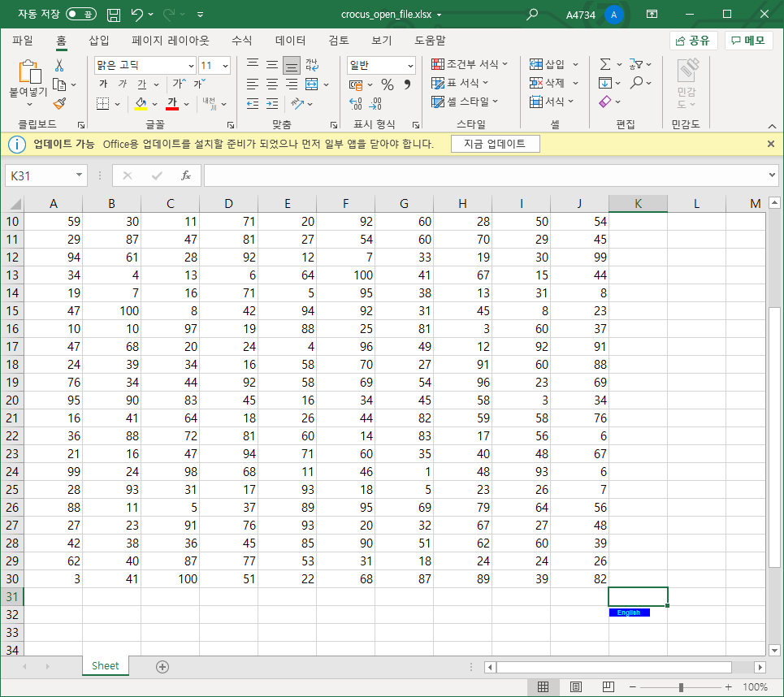784x697 pixels.
Task: Open the 페이지 레이아웃 tab
Action: pos(170,41)
